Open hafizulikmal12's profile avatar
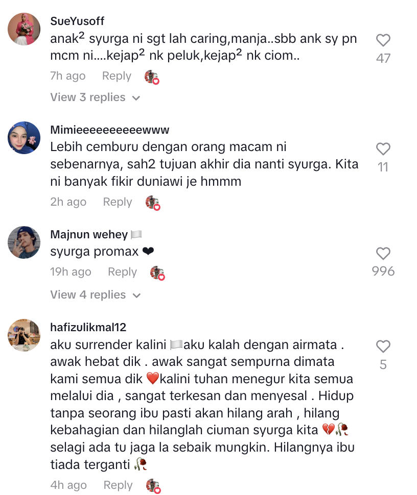 tap(24, 335)
